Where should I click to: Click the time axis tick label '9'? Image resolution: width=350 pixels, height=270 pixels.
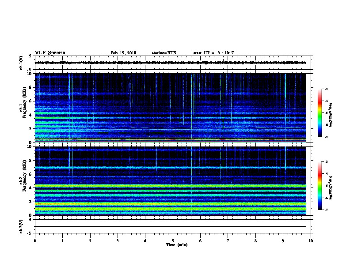coord(283,241)
